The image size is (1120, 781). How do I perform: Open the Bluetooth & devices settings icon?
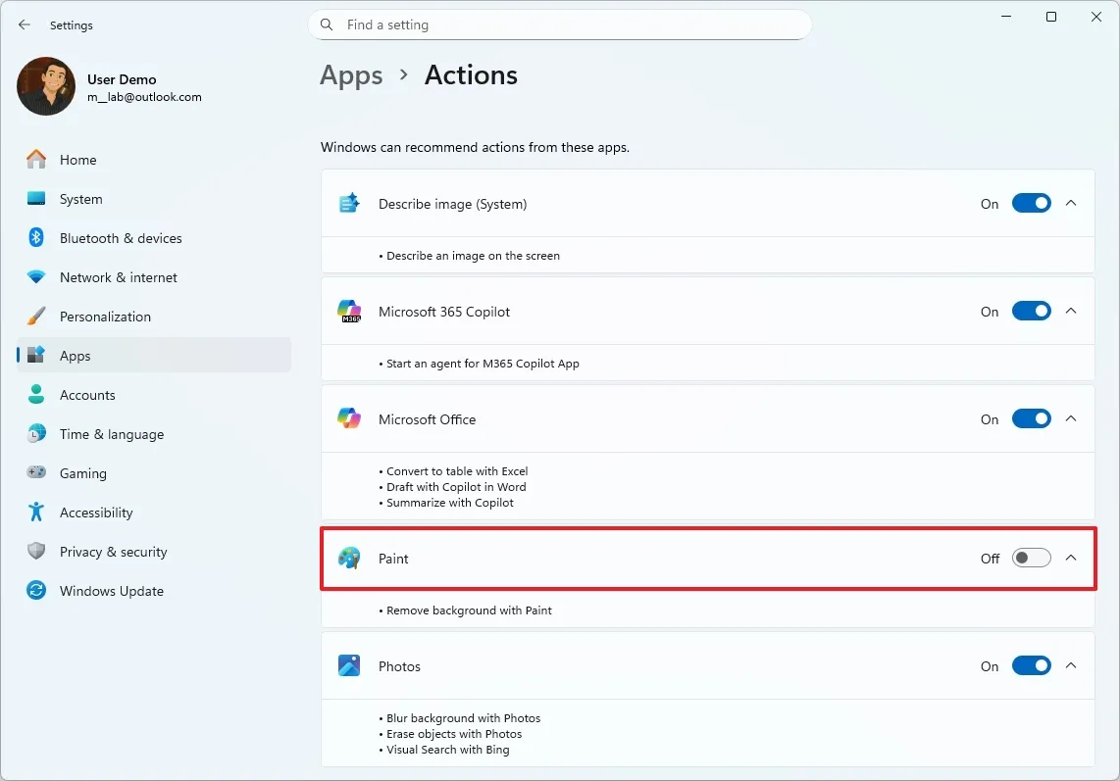coord(35,237)
